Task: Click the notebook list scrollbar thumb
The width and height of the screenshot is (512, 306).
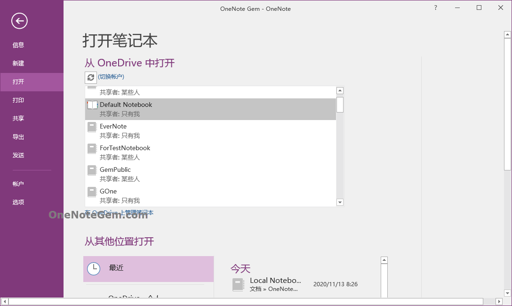Action: (x=340, y=105)
